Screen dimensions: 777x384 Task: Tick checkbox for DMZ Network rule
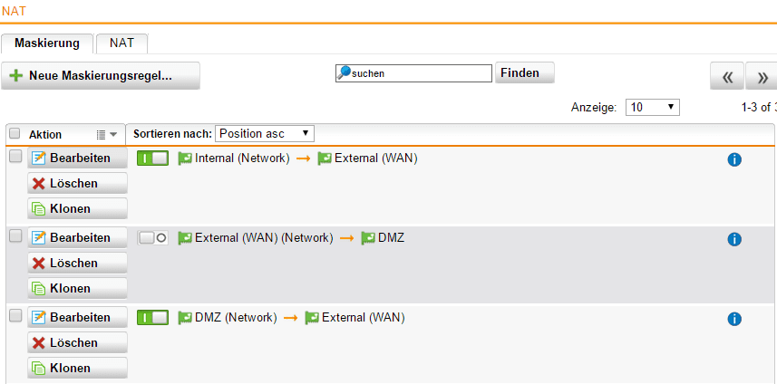(15, 315)
